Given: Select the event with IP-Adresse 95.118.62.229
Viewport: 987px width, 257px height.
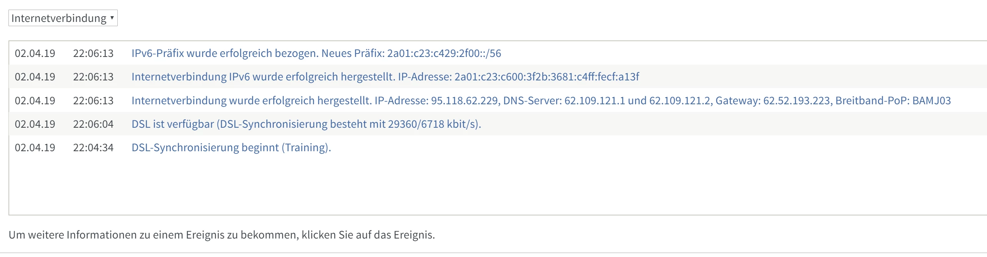Looking at the screenshot, I should click(x=541, y=100).
